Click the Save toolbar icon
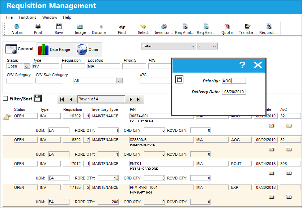302x208 pixels. (x=59, y=29)
